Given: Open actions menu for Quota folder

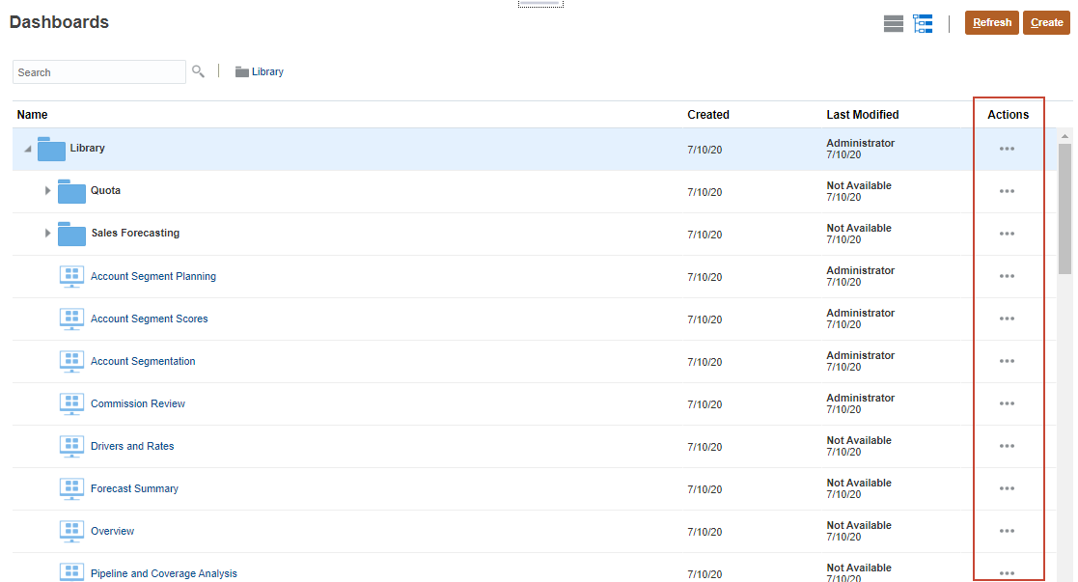Looking at the screenshot, I should tap(1007, 191).
